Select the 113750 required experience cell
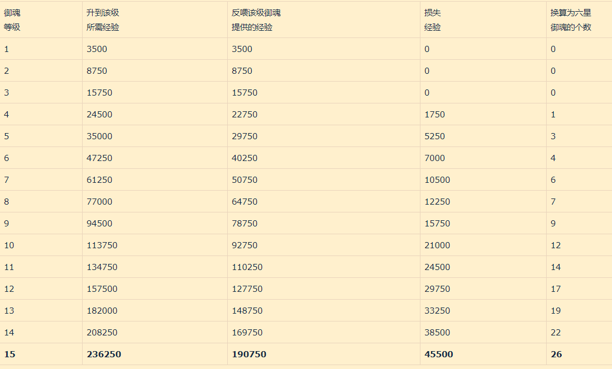 102,245
